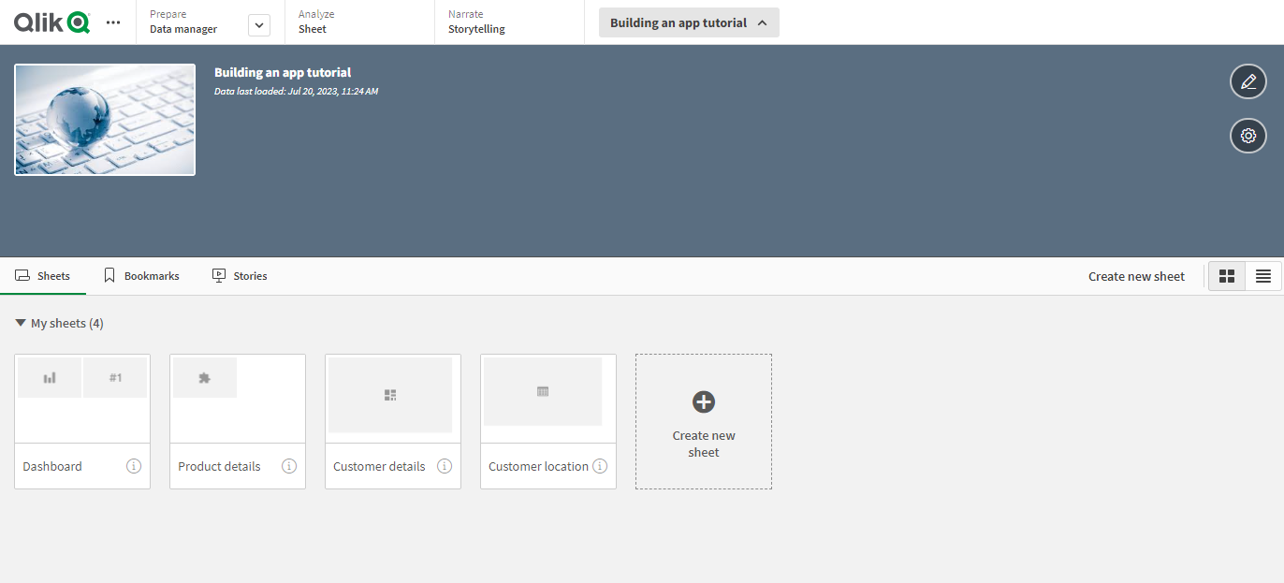The width and height of the screenshot is (1284, 583).
Task: Click the pencil edit app details icon
Action: tap(1248, 81)
